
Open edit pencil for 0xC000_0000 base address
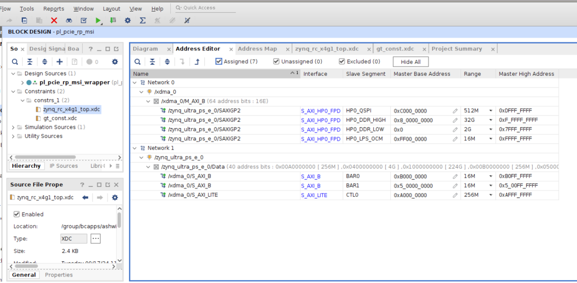pos(455,111)
